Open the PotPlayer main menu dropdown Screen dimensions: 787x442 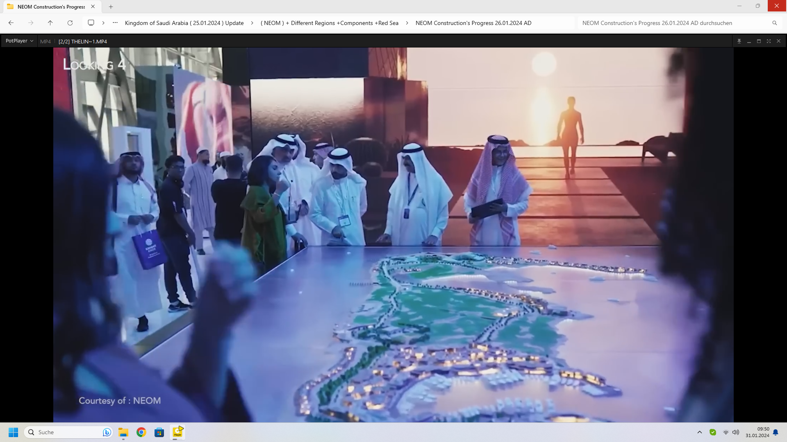(x=19, y=41)
